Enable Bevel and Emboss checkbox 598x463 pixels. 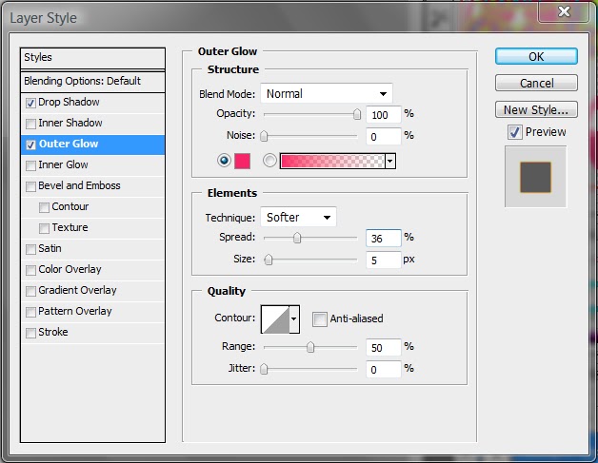(30, 186)
